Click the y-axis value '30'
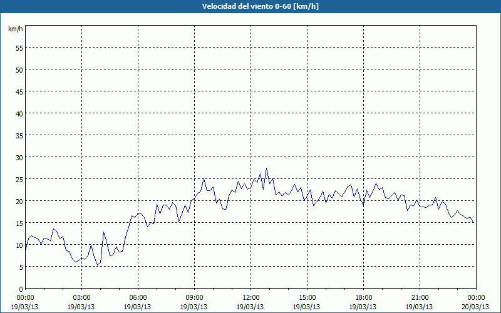Screen dimensions: 501x313 [19, 158]
